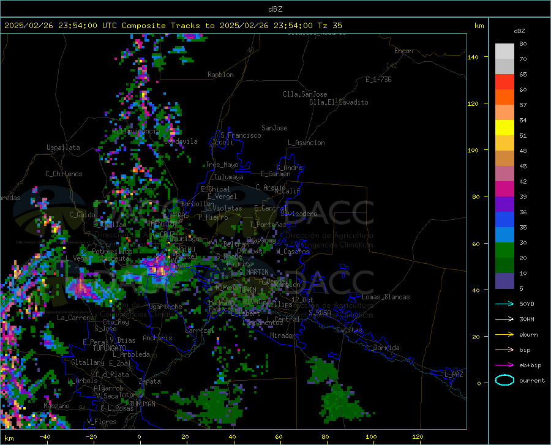The image size is (551, 445).
Task: Select the gold 48-51 dBZ swatch
Action: [504, 143]
